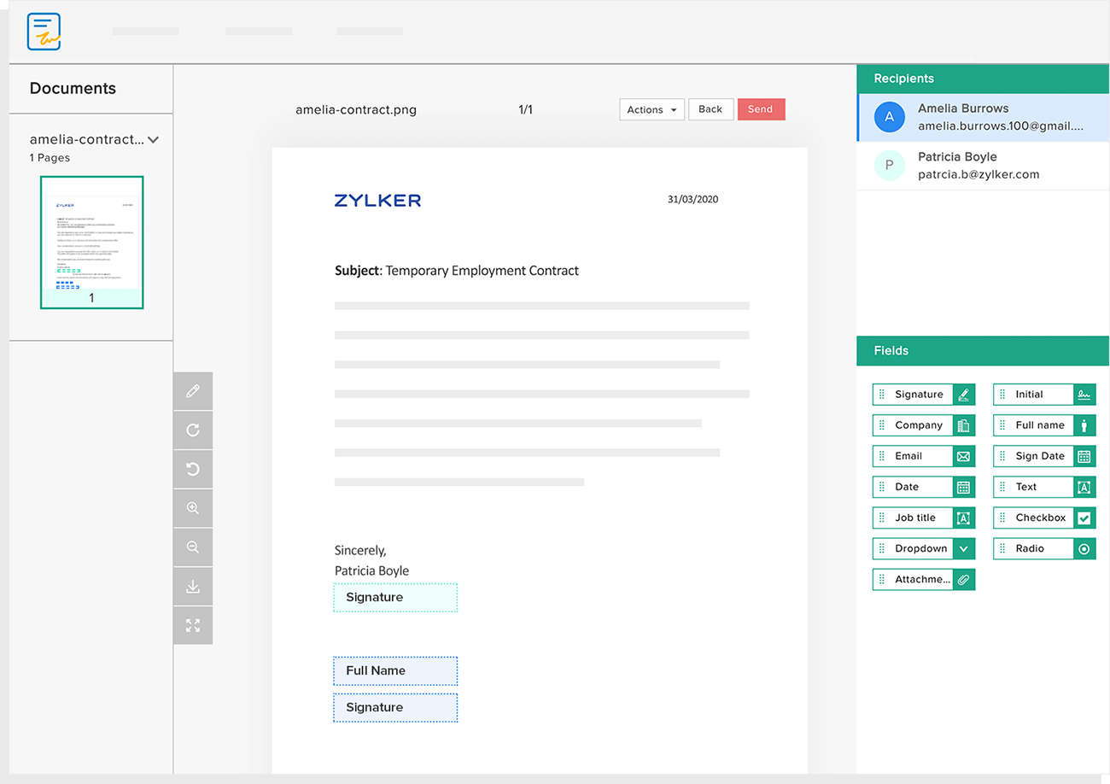The width and height of the screenshot is (1110, 784).
Task: Select the Radio field label
Action: pyautogui.click(x=1030, y=548)
